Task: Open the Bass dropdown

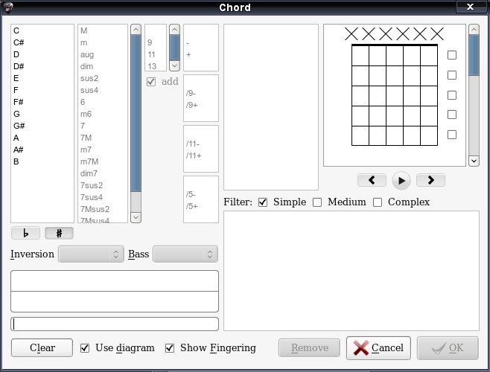Action: tap(185, 254)
